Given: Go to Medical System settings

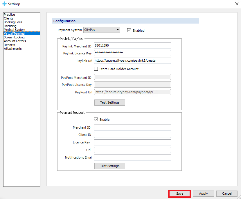Looking at the screenshot, I should 14,30.
